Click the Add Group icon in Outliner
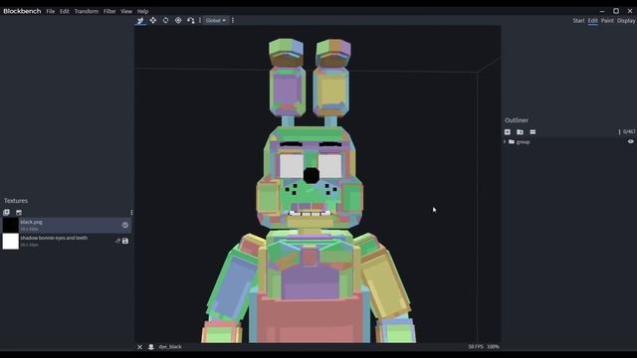This screenshot has width=637, height=358. (x=520, y=132)
